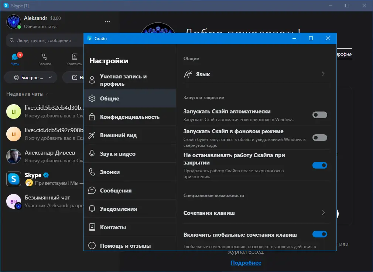
Task: Open the Язык settings row label
Action: coord(203,74)
